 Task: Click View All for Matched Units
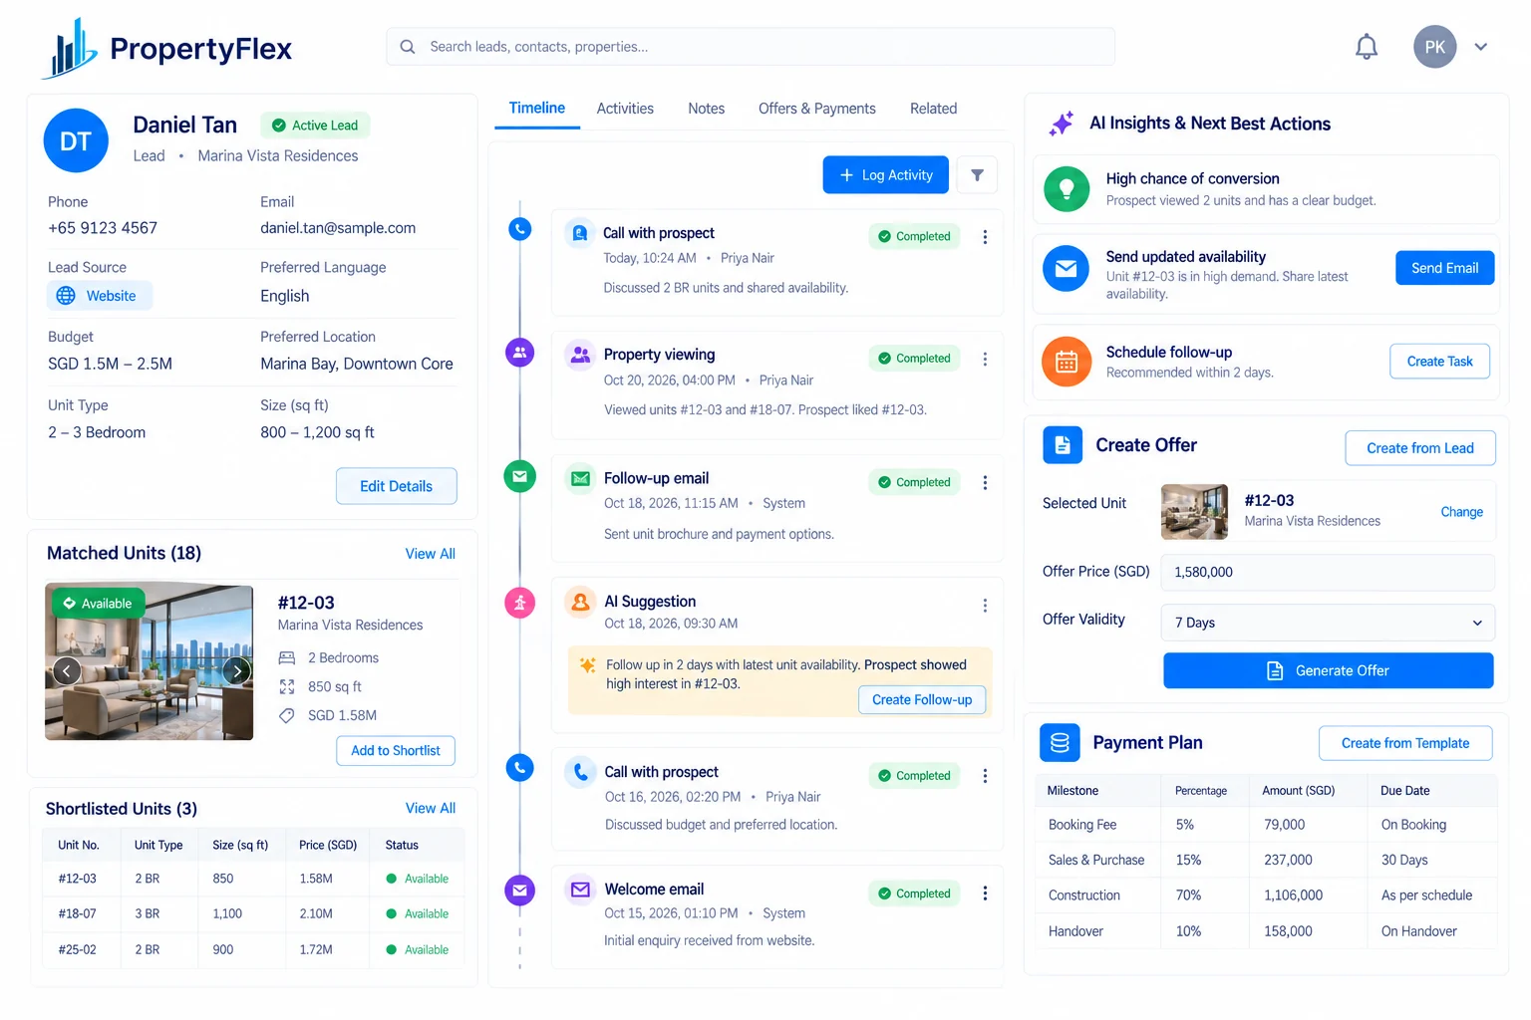pyautogui.click(x=431, y=554)
